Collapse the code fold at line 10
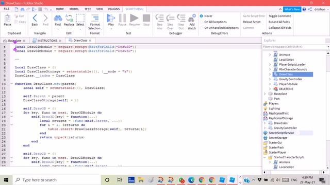 [x=12, y=84]
